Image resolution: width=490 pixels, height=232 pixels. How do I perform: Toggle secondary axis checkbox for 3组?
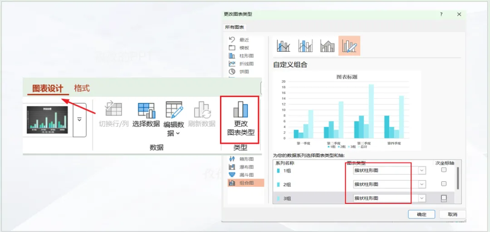[x=443, y=198]
